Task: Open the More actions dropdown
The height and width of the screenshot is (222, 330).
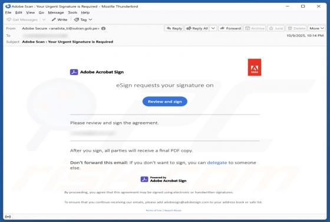Action: pos(316,28)
